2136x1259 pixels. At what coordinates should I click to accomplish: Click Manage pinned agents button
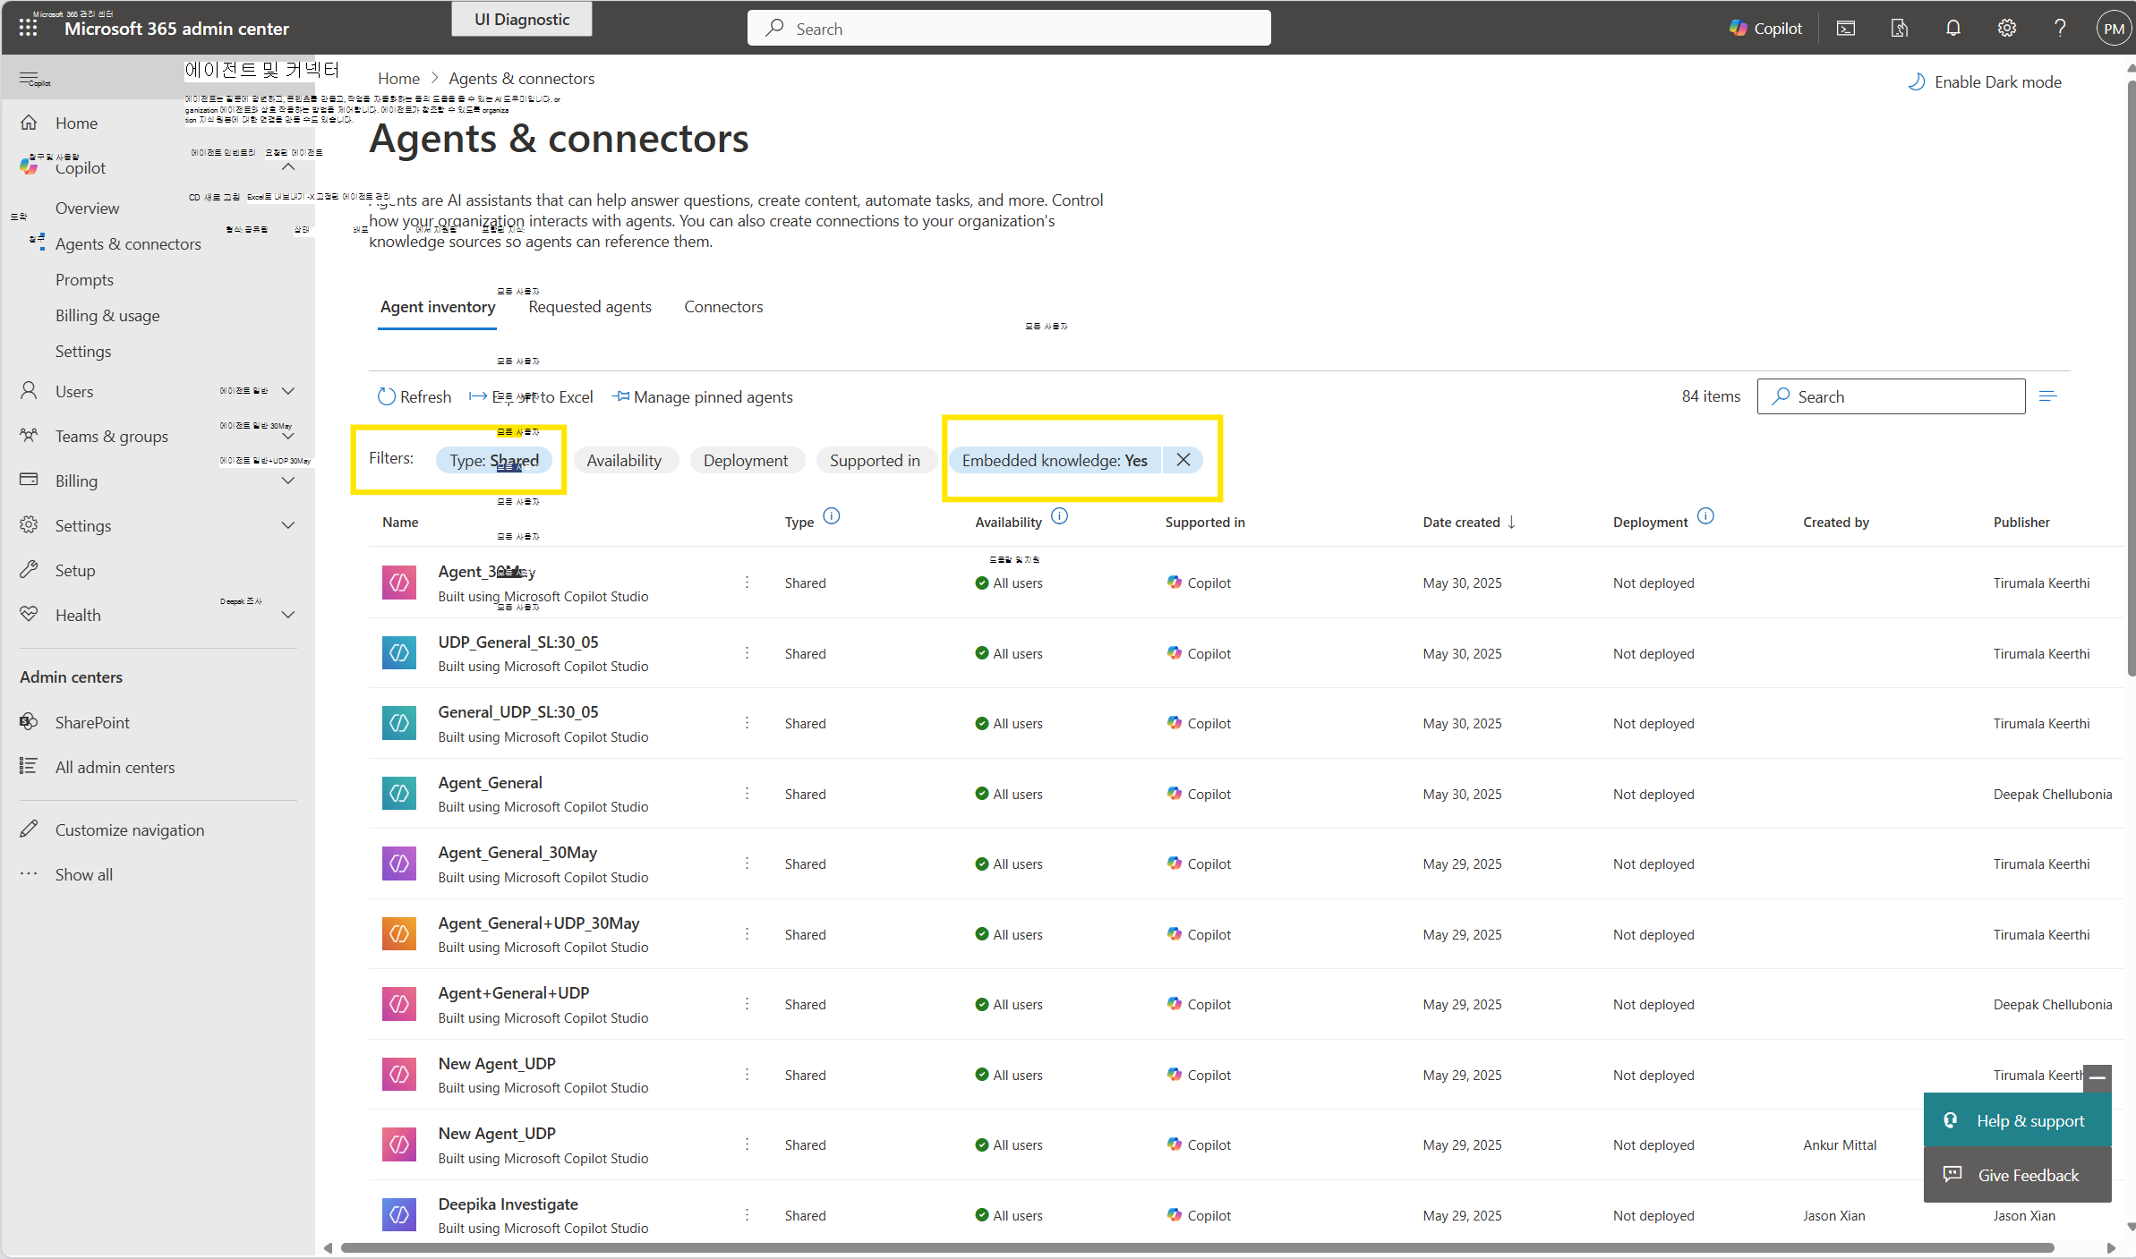click(x=702, y=397)
